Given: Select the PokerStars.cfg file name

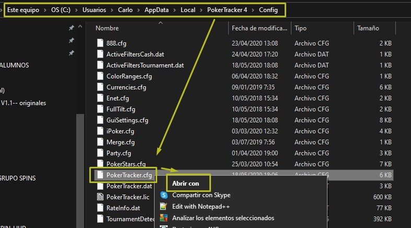Looking at the screenshot, I should click(x=126, y=164).
